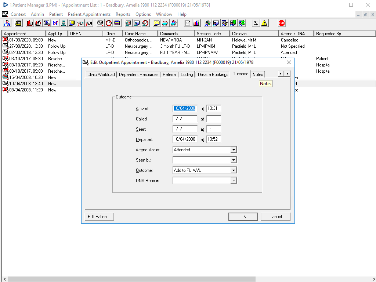The width and height of the screenshot is (376, 282).
Task: Open the Outcome dropdown showing Add to FU W/L
Action: click(234, 170)
